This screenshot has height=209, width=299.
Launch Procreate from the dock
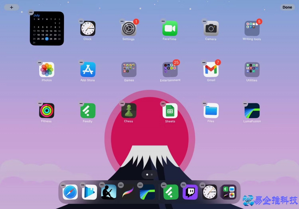(128, 192)
